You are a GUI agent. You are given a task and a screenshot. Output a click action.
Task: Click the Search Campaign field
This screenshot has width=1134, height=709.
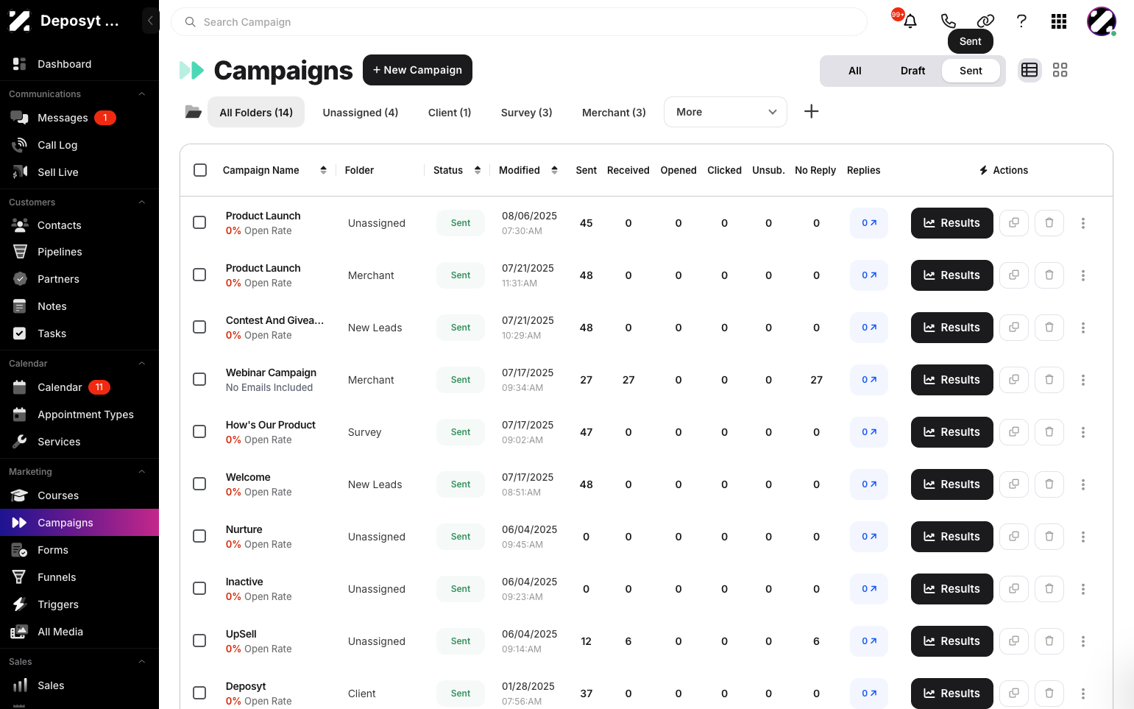point(519,22)
